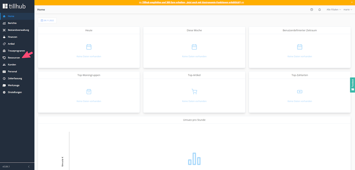Click version label v0.84.1
355x170 pixels.
coord(6,167)
